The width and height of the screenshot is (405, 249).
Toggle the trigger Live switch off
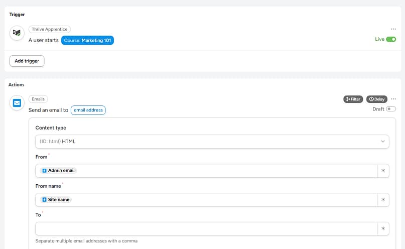(391, 39)
